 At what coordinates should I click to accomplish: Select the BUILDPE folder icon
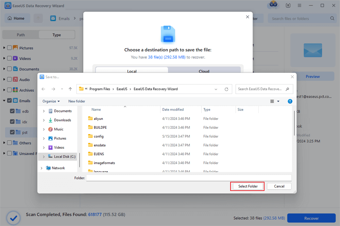90,127
